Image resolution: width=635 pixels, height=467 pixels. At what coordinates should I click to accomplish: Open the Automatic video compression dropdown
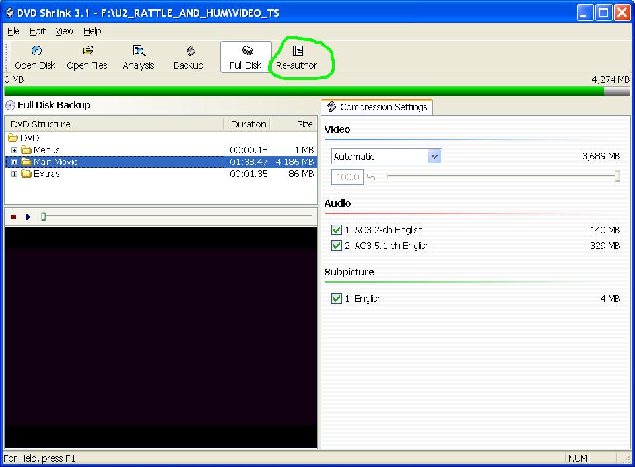(x=434, y=156)
